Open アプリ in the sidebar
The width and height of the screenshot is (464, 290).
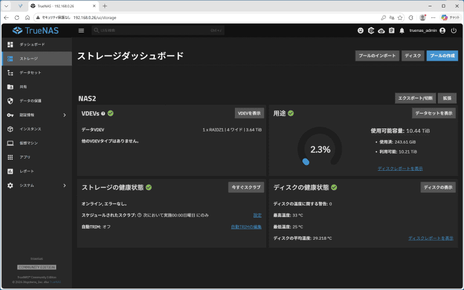(37, 157)
